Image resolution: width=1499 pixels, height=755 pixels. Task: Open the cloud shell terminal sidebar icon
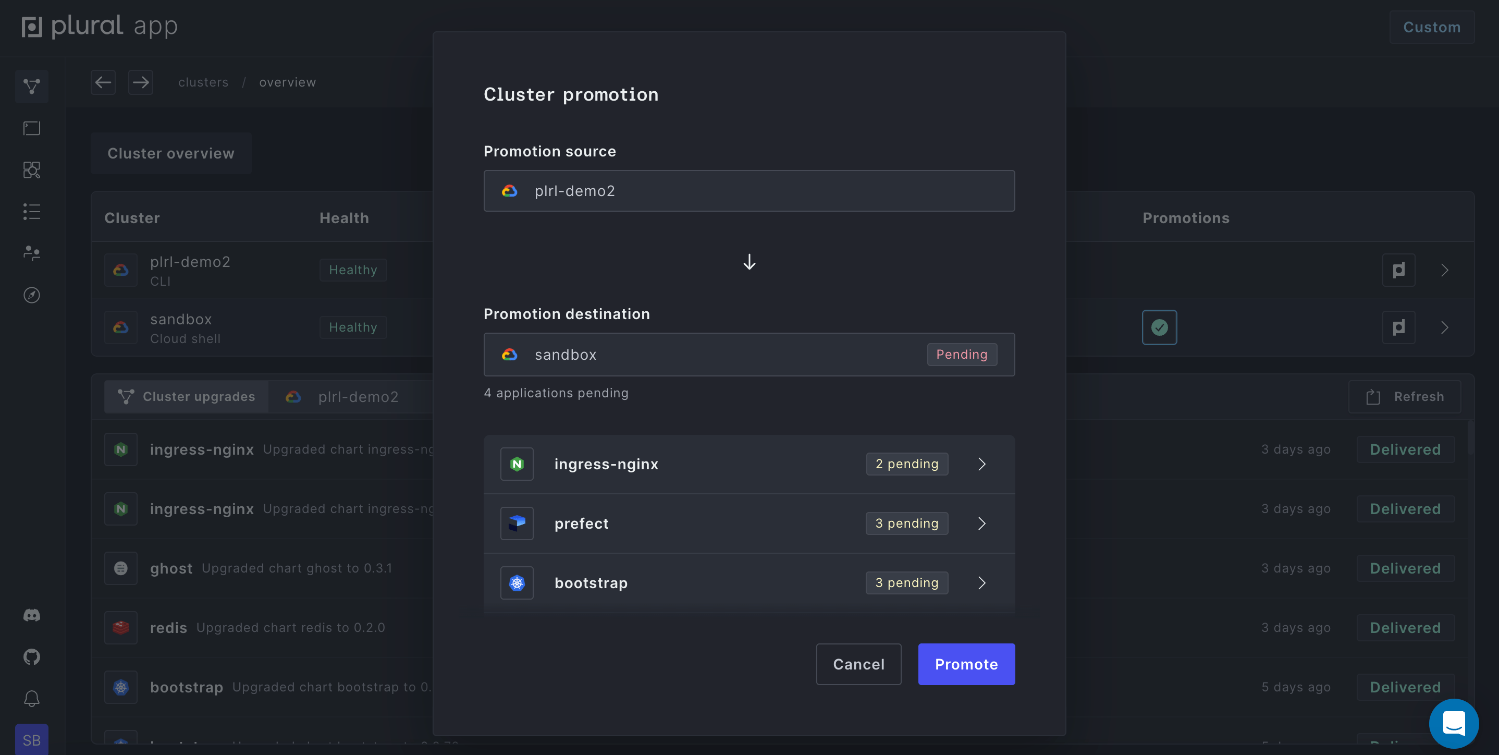point(31,128)
